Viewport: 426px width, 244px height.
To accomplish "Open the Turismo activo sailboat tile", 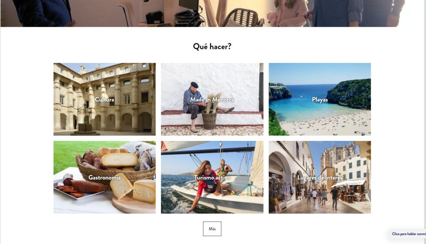I will 212,177.
